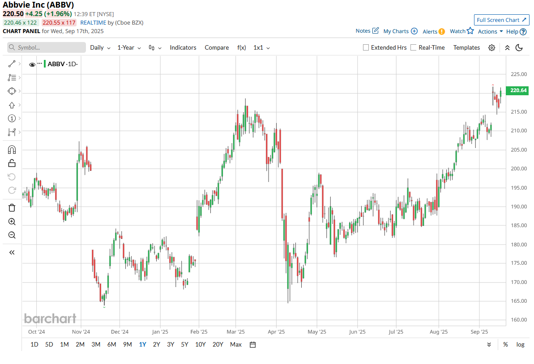Image resolution: width=534 pixels, height=364 pixels.
Task: Toggle log scale button
Action: pyautogui.click(x=520, y=345)
